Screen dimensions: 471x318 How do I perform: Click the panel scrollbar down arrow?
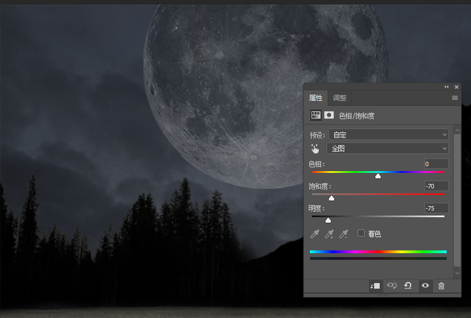(457, 273)
